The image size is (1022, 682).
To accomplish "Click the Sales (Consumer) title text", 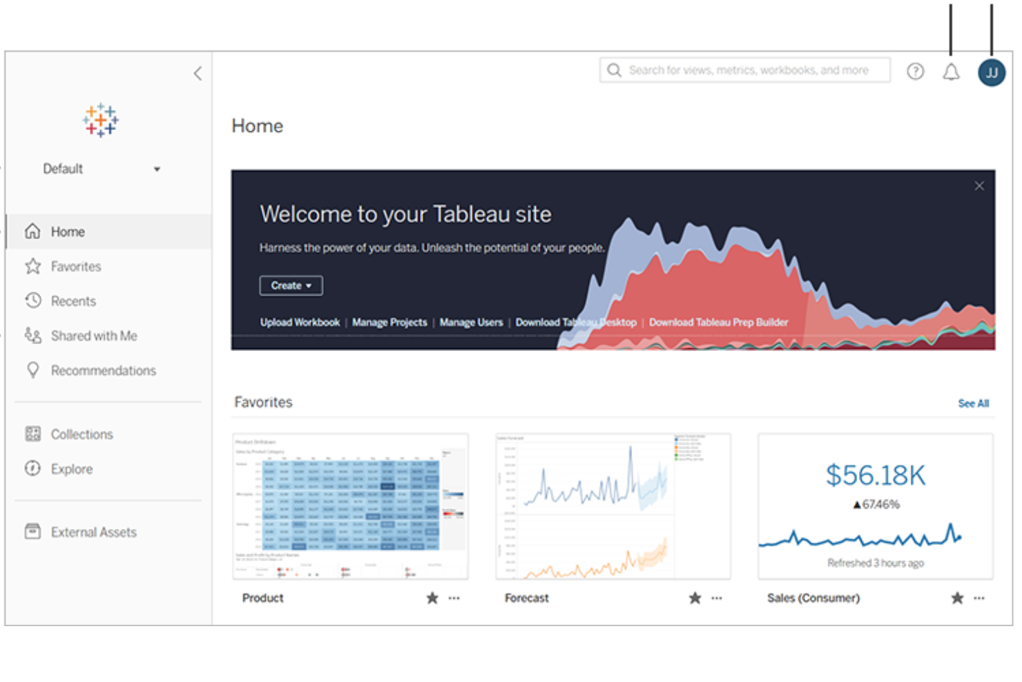I will click(x=813, y=598).
